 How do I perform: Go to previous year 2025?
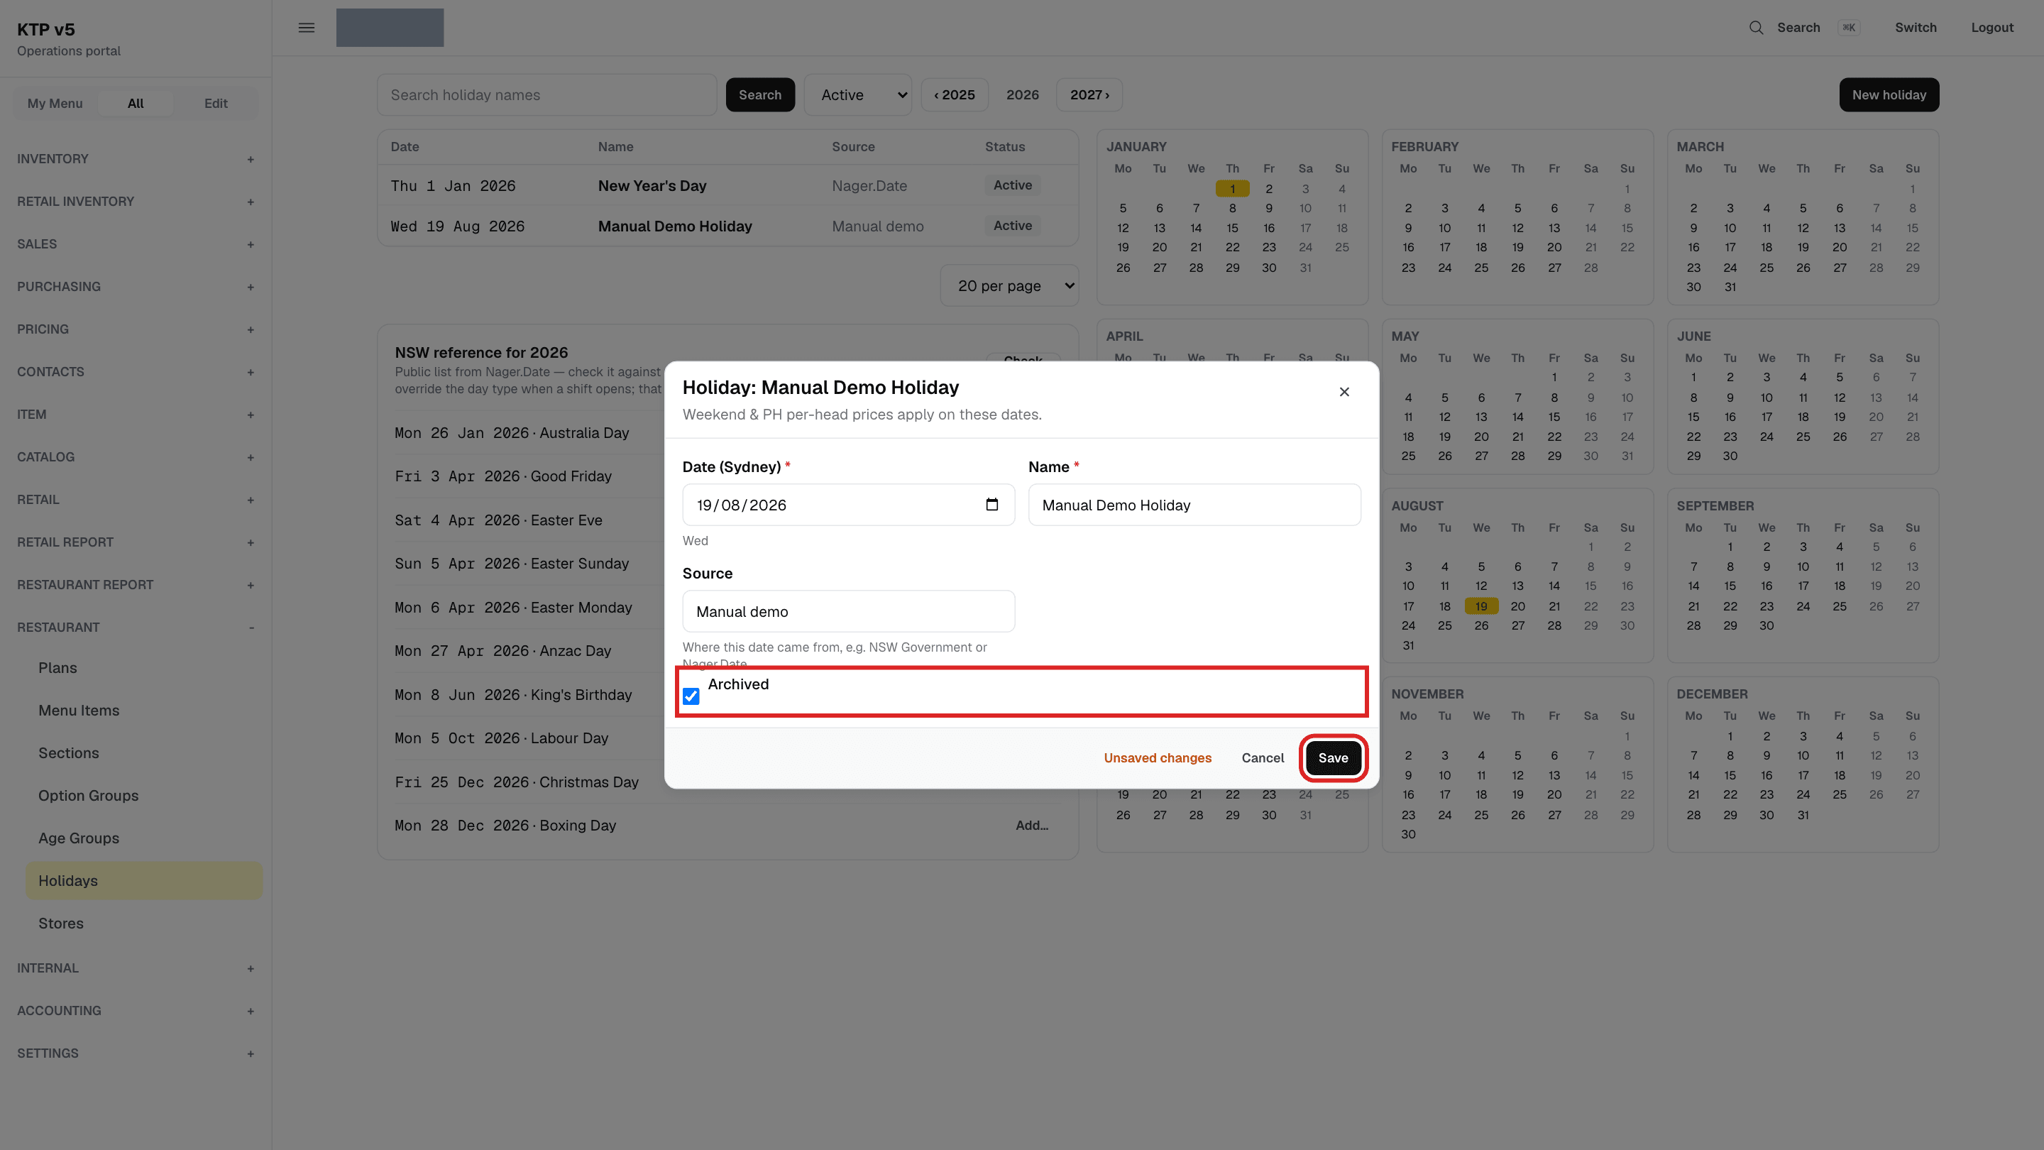[955, 95]
